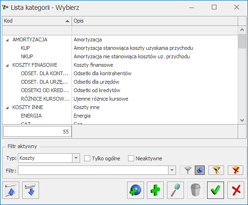The height and width of the screenshot is (205, 248).
Task: Click 'Koszty finansowe' description cell
Action: [x=93, y=65]
